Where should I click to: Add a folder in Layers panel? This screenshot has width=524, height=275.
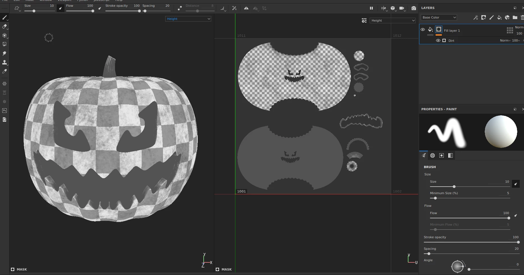515,17
